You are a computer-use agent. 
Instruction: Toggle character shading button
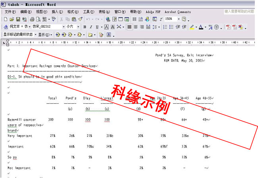click(x=113, y=27)
